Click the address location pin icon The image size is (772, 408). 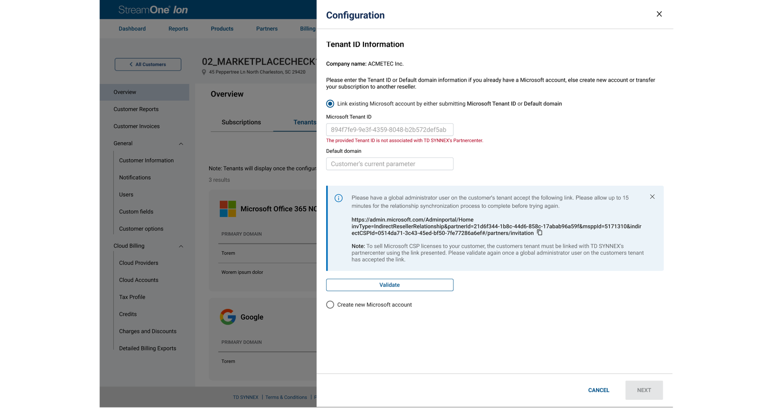[204, 72]
